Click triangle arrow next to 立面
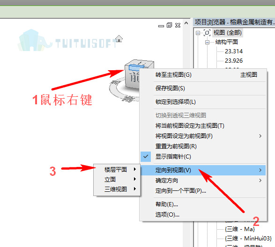 135,179
